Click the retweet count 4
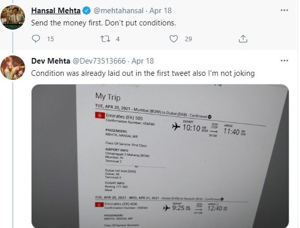300x228 pixels. tap(118, 39)
